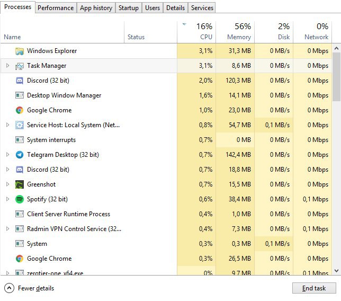Click the 2,0% CPU value for Discord
The width and height of the screenshot is (341, 301).
click(205, 81)
